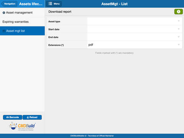Click the Asset type input field

tap(135, 21)
